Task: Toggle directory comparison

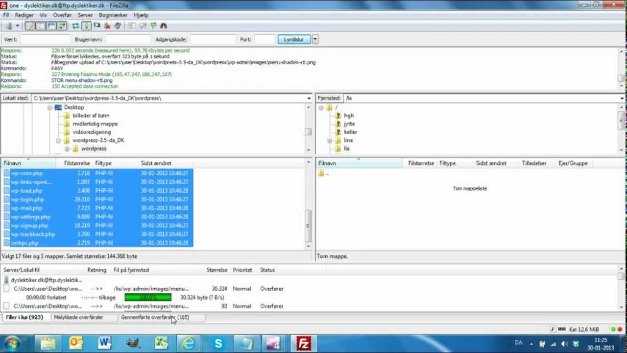Action: point(143,26)
